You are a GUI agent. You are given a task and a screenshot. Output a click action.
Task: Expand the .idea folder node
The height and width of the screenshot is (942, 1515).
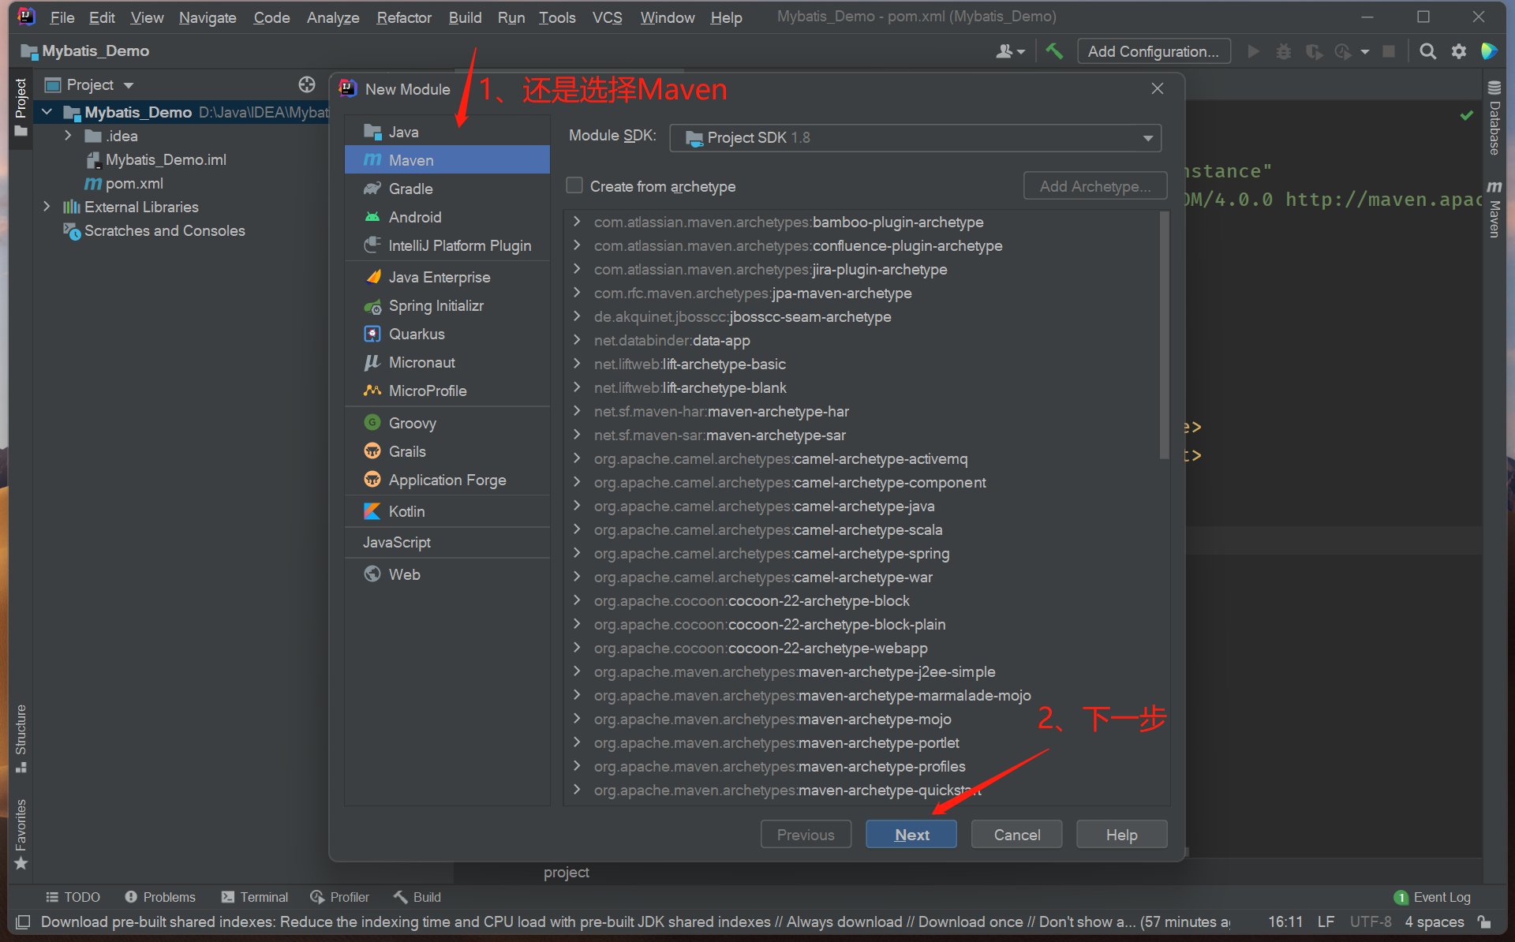click(x=68, y=136)
